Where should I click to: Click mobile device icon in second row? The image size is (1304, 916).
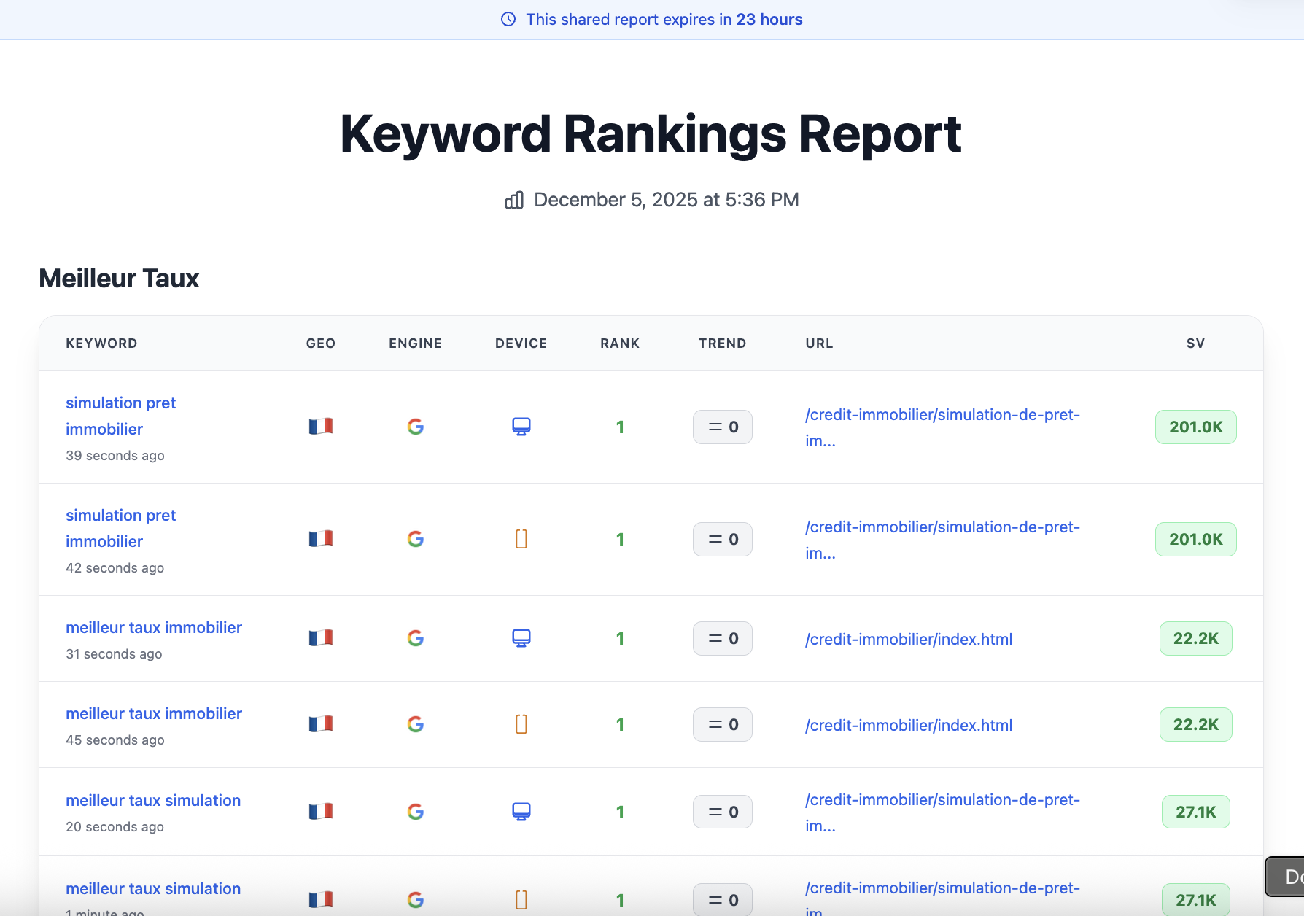(521, 539)
